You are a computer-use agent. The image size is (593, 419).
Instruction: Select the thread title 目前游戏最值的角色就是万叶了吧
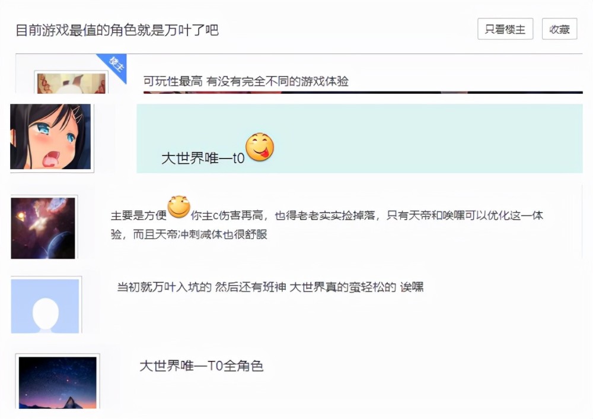click(117, 30)
